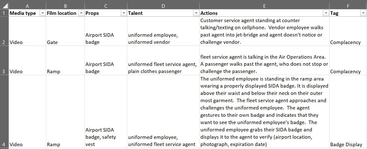Viewport: 367px width, 149px height.
Task: Select the 'Video' cell in row 3
Action: point(27,60)
